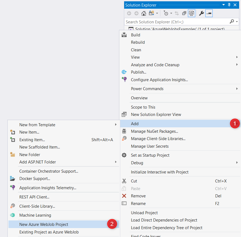Viewport: 241px width, 237px height.
Task: Open the Pending Changes Filter clock icon
Action: click(x=166, y=13)
